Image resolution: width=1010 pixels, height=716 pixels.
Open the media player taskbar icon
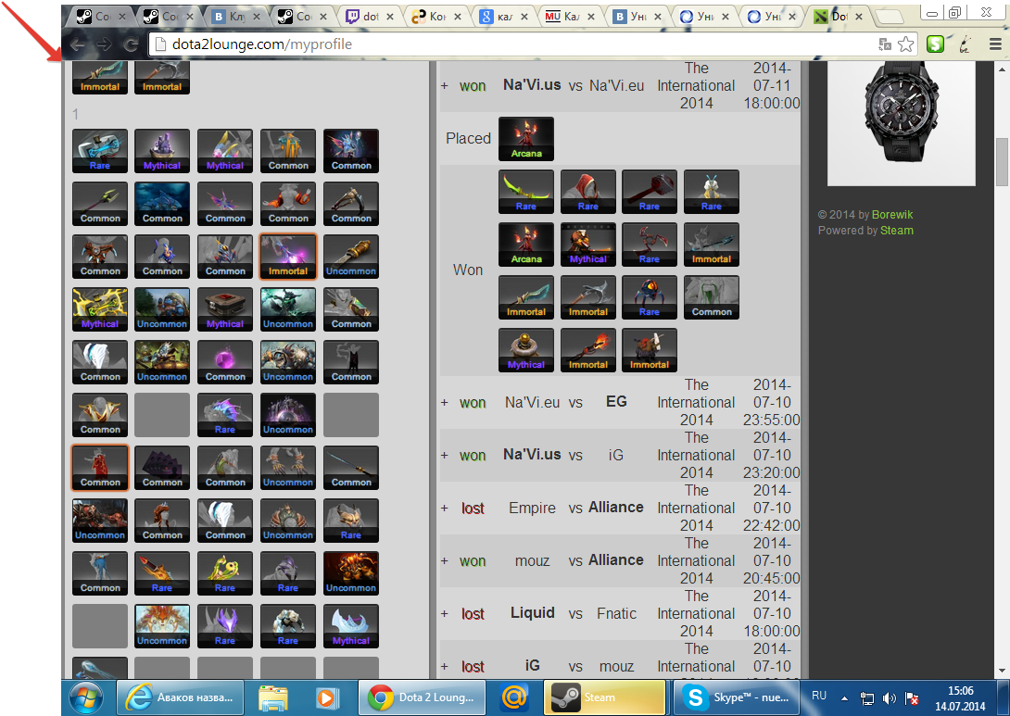click(x=326, y=697)
